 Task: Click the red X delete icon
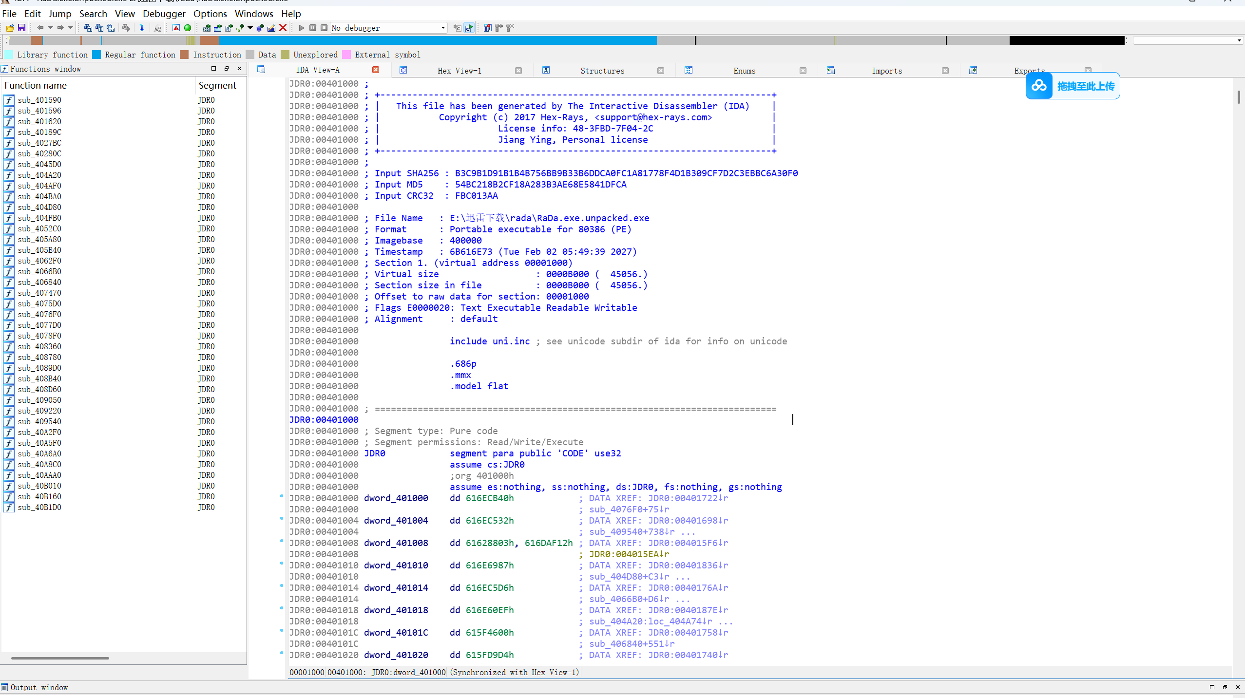coord(283,28)
